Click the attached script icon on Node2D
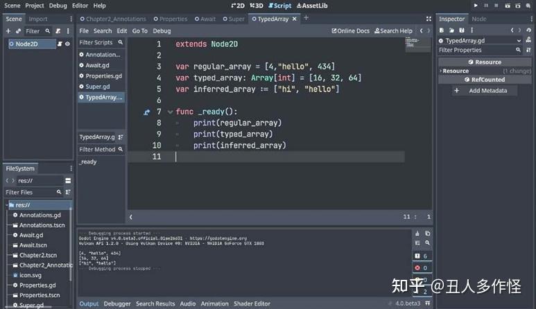Image resolution: width=536 pixels, height=309 pixels. coord(60,44)
